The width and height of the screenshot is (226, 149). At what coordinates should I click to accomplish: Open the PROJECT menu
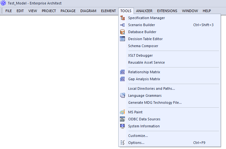49,11
